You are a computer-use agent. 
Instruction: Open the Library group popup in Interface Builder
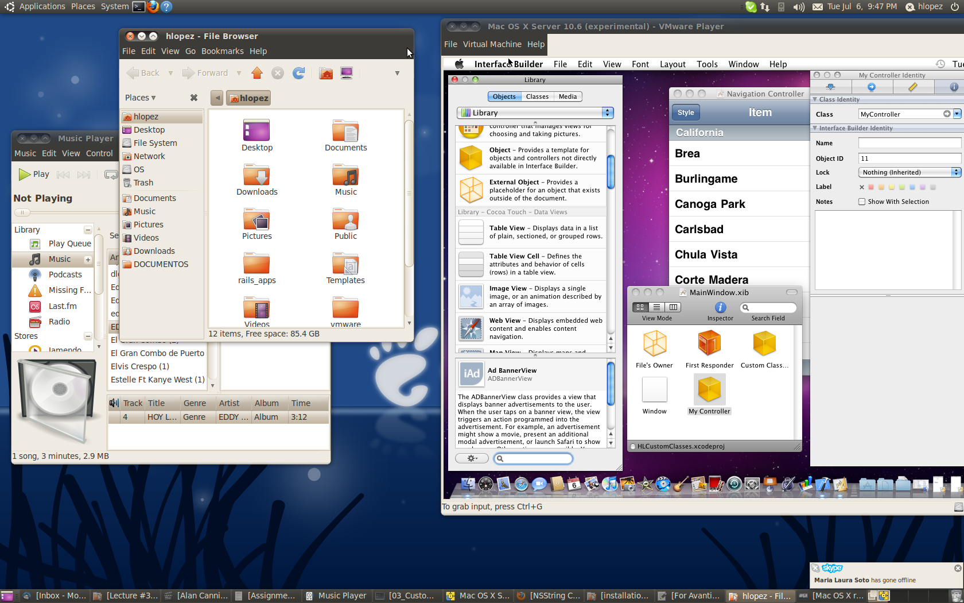(x=535, y=113)
